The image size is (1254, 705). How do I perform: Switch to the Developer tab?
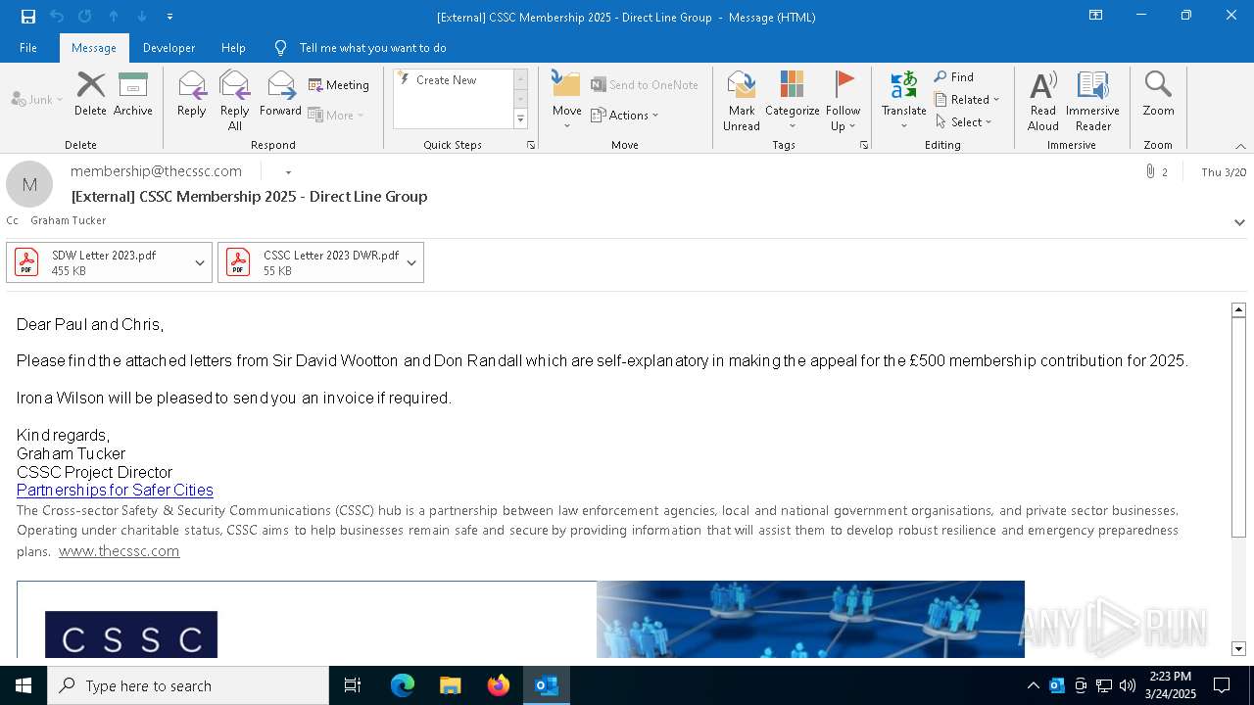(169, 47)
